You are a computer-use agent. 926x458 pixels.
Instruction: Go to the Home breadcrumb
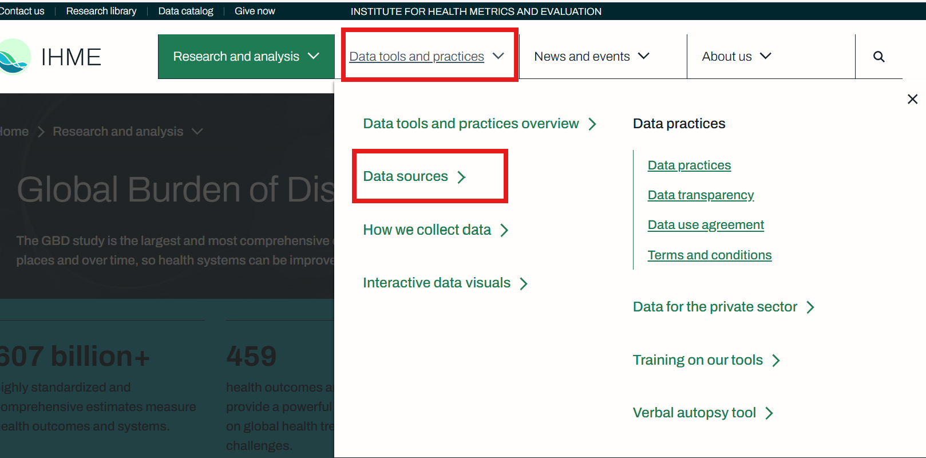click(x=14, y=132)
